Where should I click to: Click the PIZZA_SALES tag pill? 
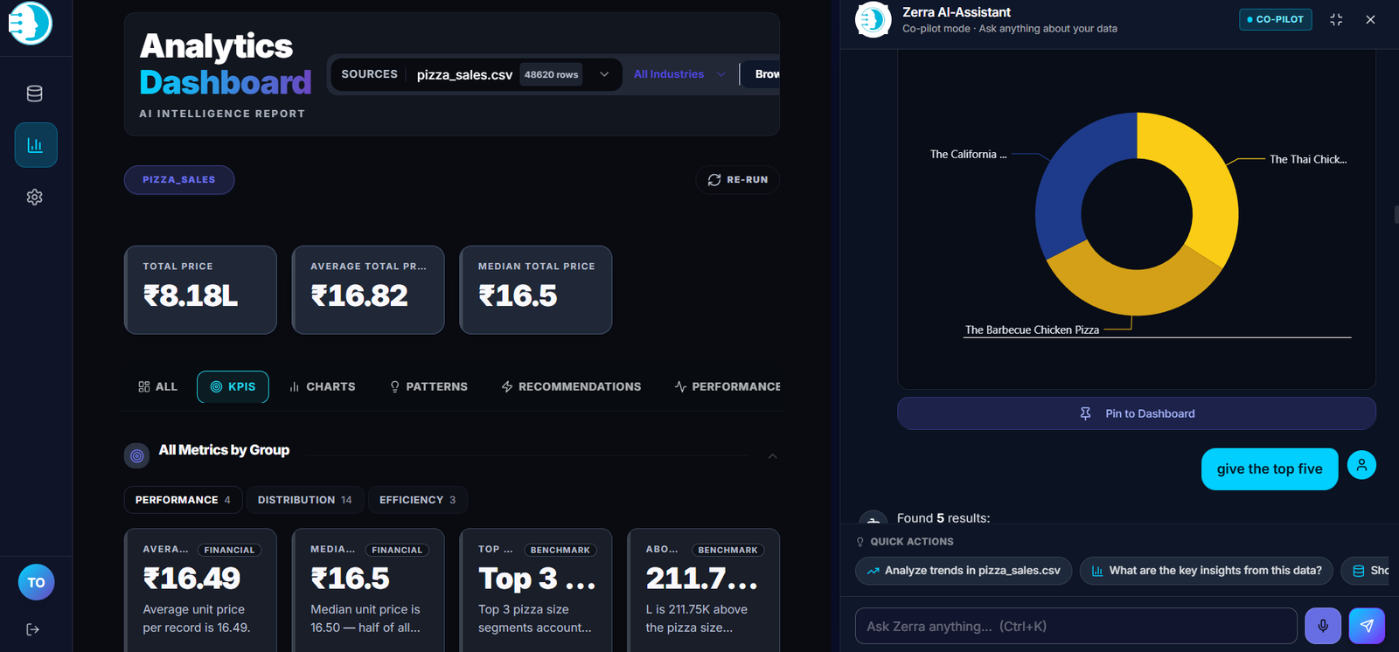pyautogui.click(x=179, y=180)
